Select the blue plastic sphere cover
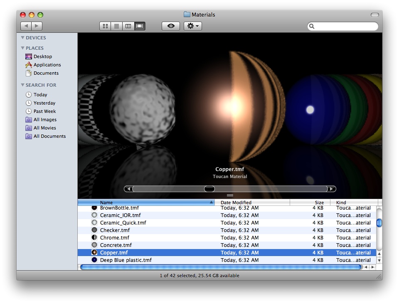This screenshot has width=399, height=303. point(310,110)
